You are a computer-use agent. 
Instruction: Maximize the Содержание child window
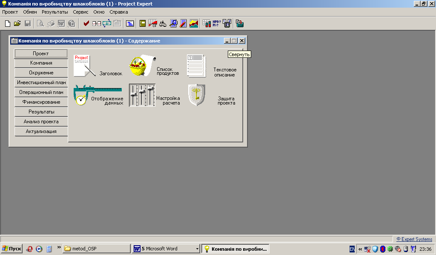coord(234,41)
